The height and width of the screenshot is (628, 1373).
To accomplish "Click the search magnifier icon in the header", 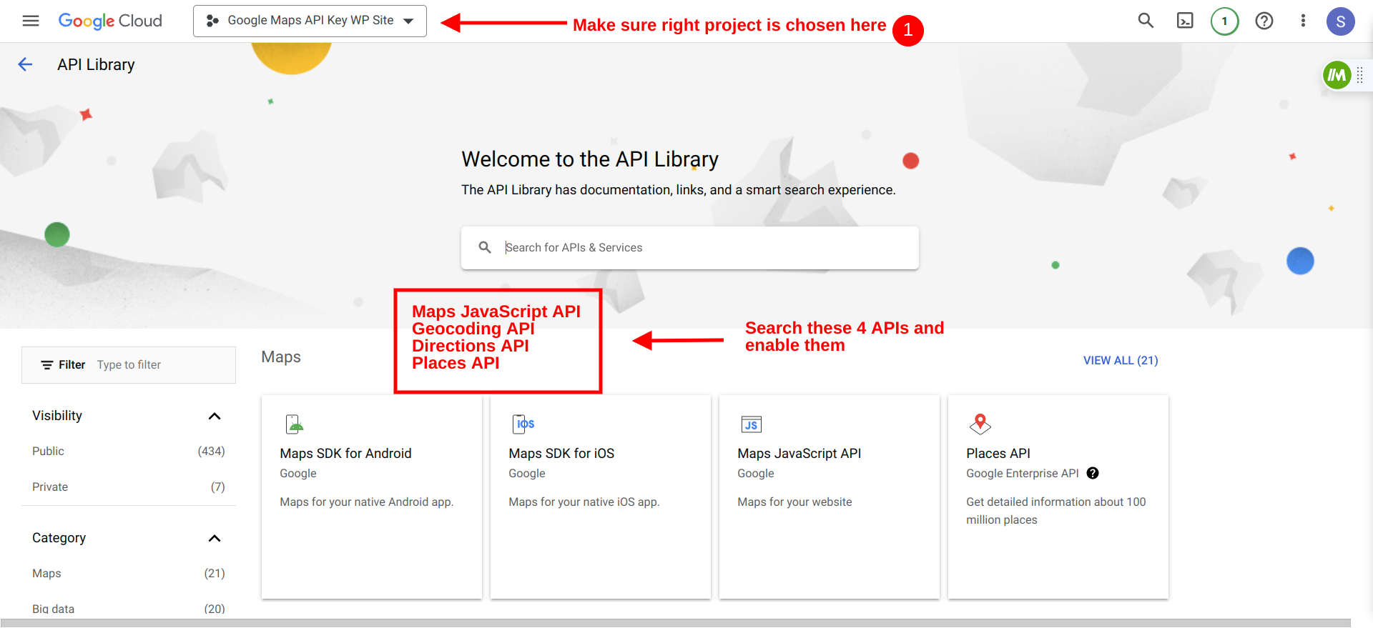I will click(x=1146, y=21).
